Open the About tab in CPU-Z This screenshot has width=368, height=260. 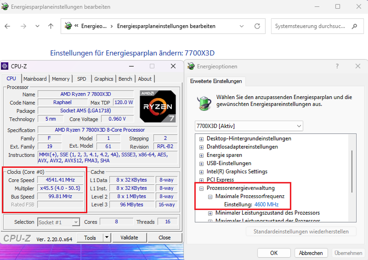145,79
